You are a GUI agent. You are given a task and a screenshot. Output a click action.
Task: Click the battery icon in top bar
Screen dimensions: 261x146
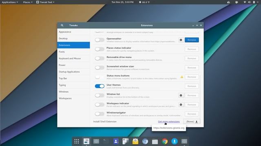coord(254,2)
